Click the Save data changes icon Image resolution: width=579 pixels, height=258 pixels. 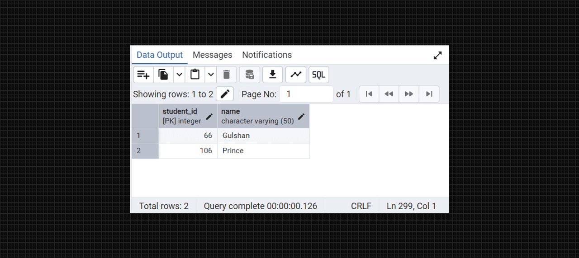coord(250,75)
